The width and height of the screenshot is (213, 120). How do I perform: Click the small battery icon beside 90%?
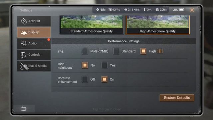coord(144,10)
